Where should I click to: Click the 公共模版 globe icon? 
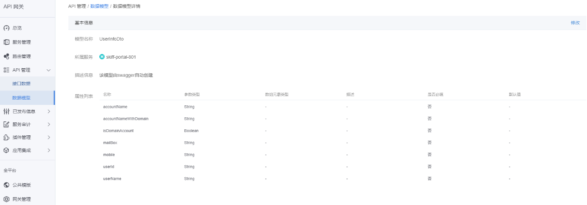pyautogui.click(x=6, y=185)
